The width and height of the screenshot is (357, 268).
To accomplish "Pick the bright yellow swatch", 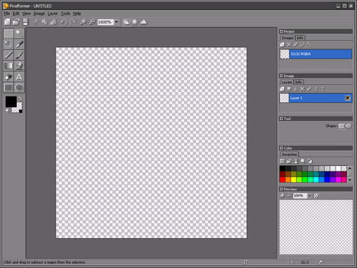I will pos(293,179).
